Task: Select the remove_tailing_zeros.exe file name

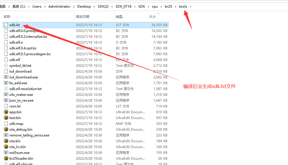Action: (29, 135)
